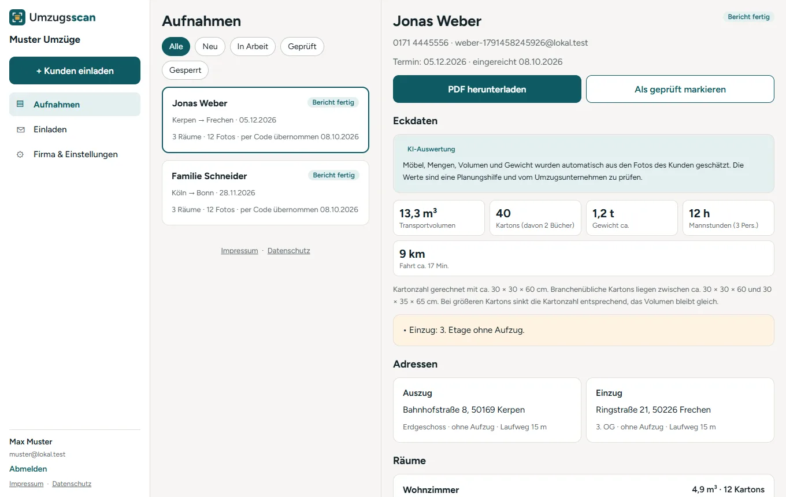Open Impressum link in sidebar footer
This screenshot has width=786, height=497.
[x=26, y=484]
